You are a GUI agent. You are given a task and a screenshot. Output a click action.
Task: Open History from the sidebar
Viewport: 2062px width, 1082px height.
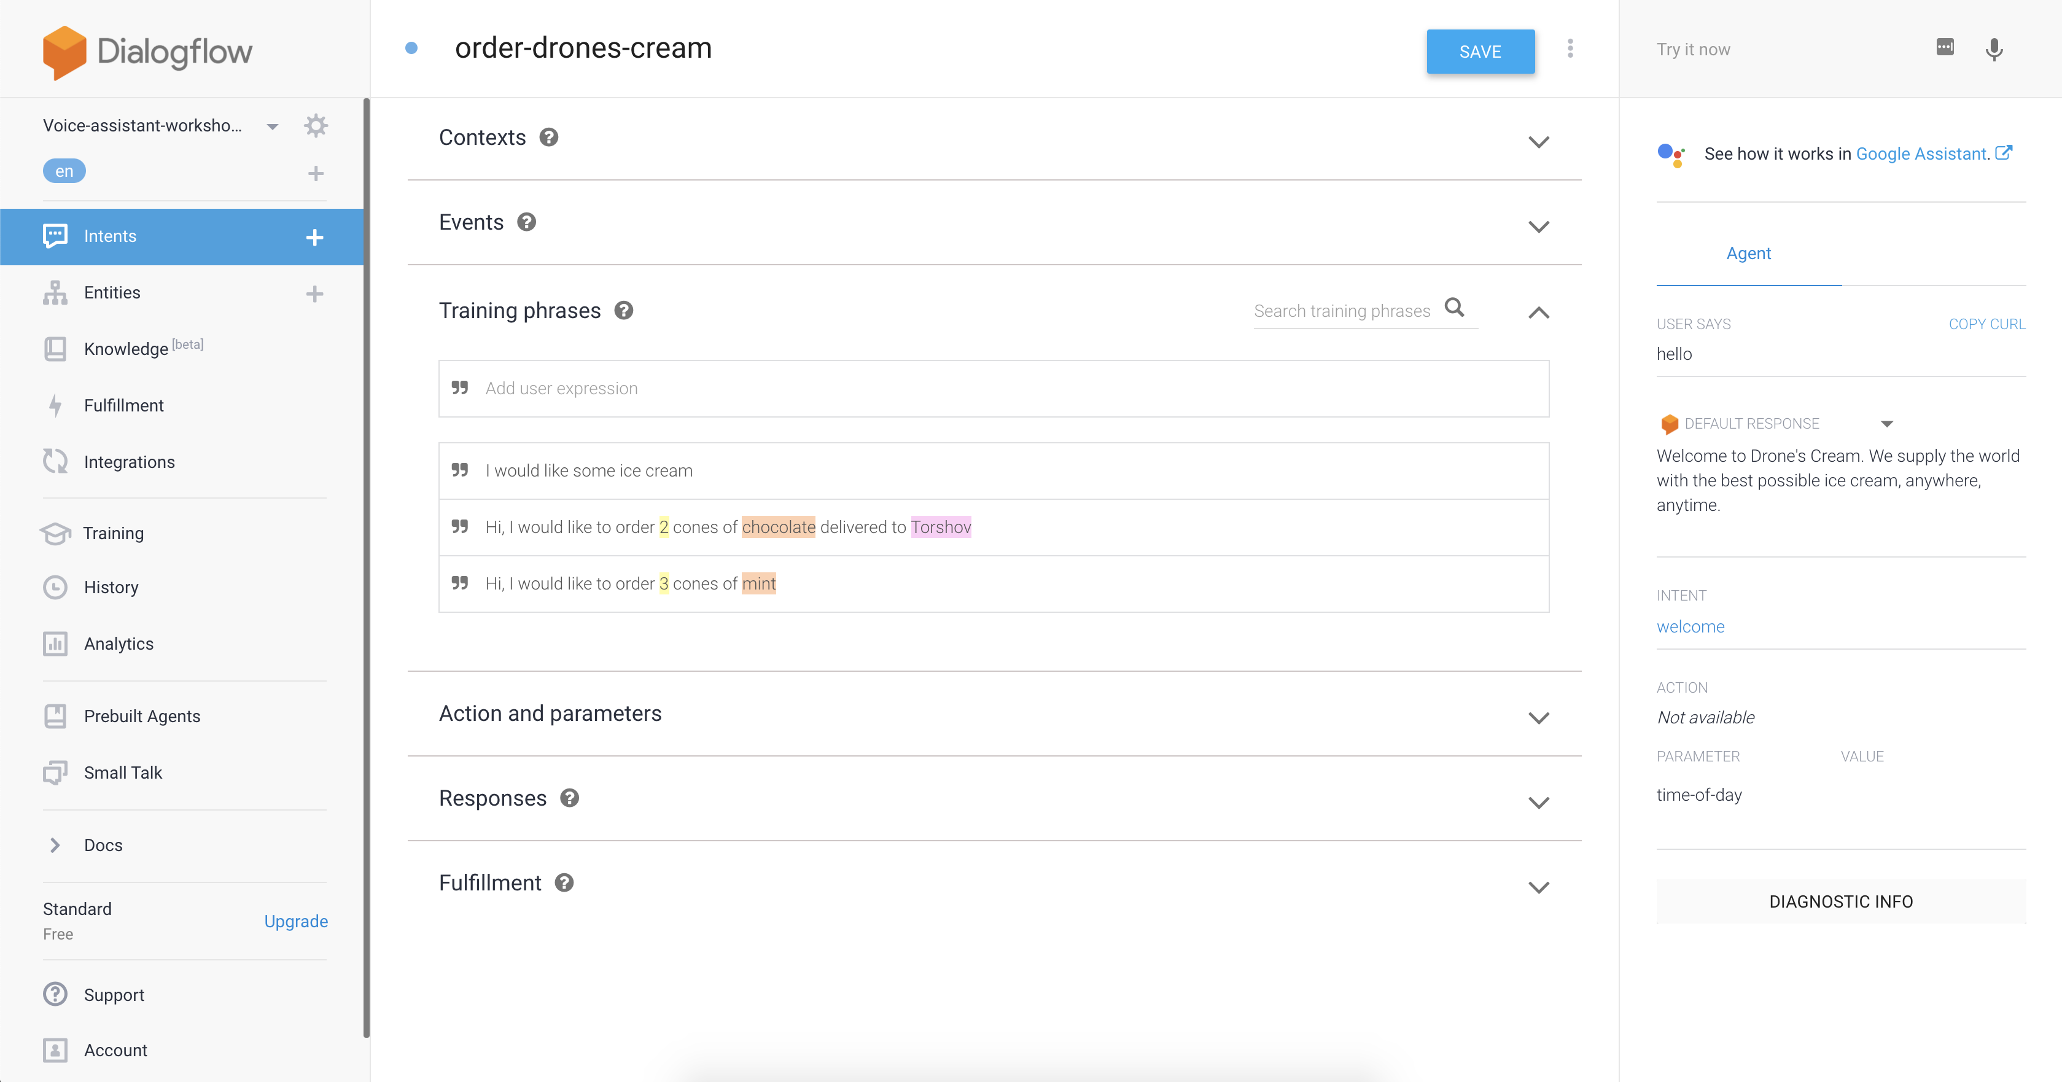111,588
